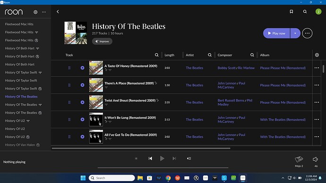Click the bookmark icon in top bar
Image resolution: width=326 pixels, height=183 pixels.
pos(292,12)
